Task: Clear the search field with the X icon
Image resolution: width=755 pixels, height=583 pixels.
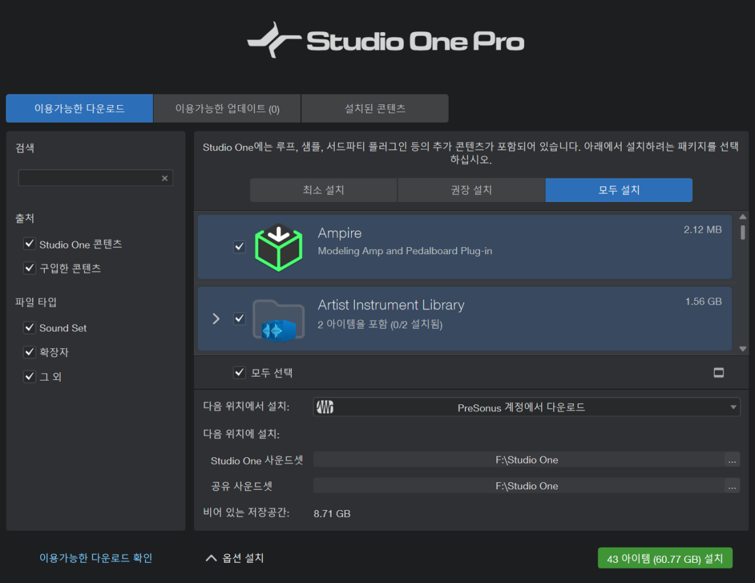Action: [165, 178]
